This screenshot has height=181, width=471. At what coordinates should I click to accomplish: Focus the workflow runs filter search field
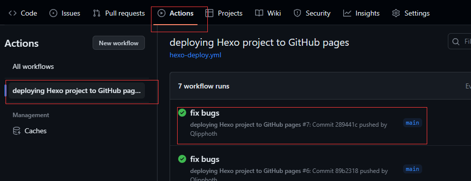click(459, 41)
